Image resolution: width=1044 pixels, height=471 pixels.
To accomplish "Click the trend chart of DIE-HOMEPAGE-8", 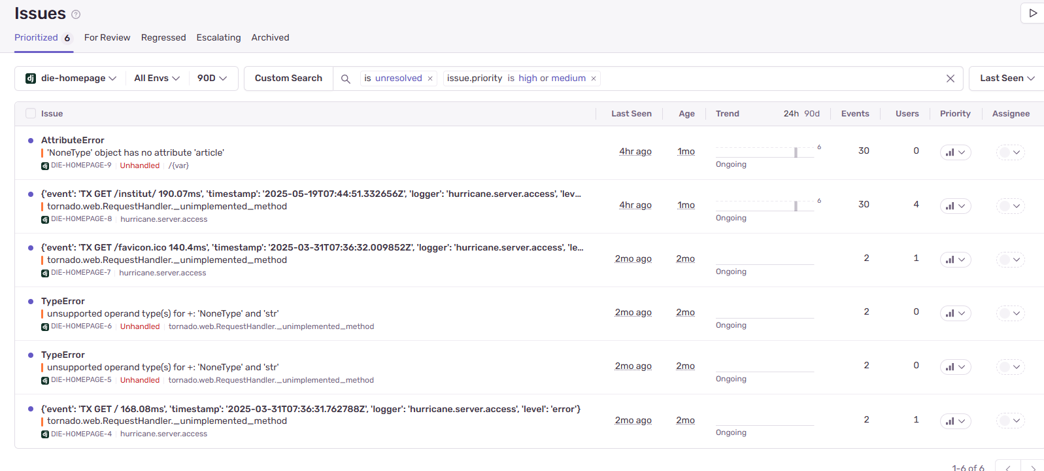I will pos(765,205).
